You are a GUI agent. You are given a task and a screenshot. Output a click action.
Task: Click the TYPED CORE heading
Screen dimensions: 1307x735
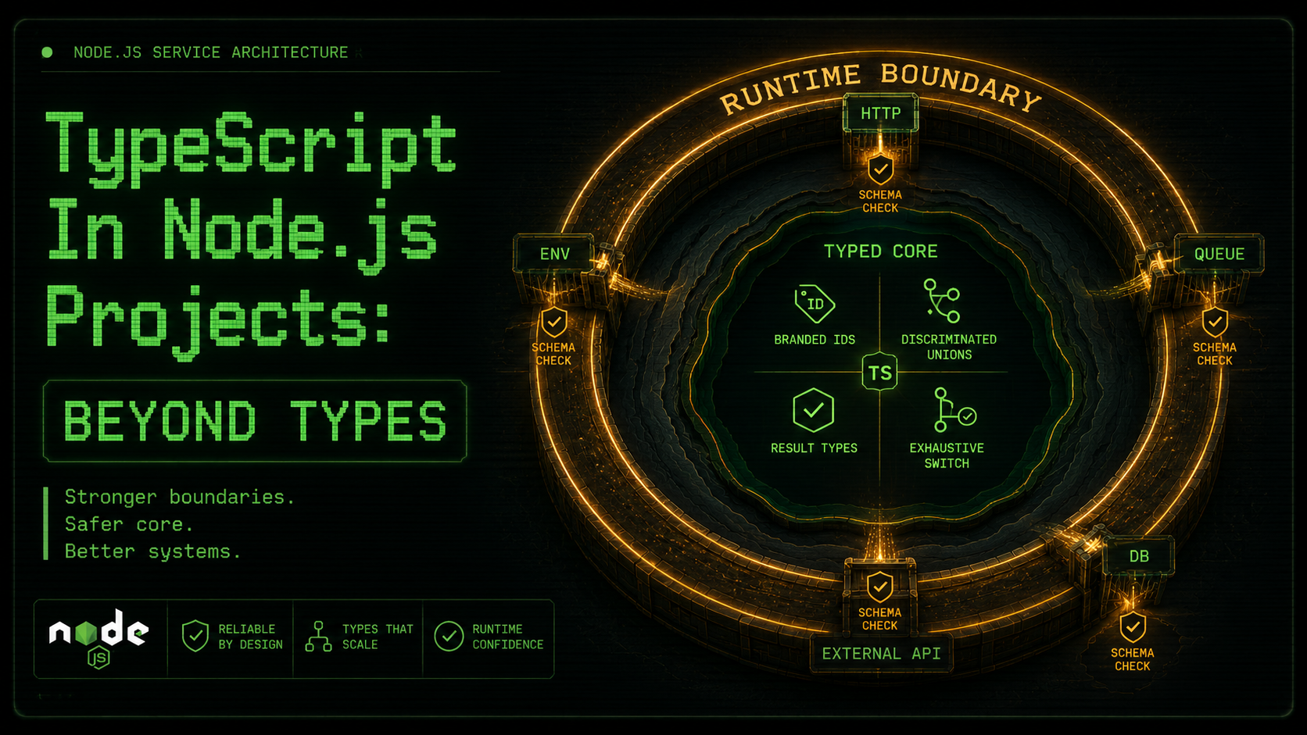click(880, 252)
